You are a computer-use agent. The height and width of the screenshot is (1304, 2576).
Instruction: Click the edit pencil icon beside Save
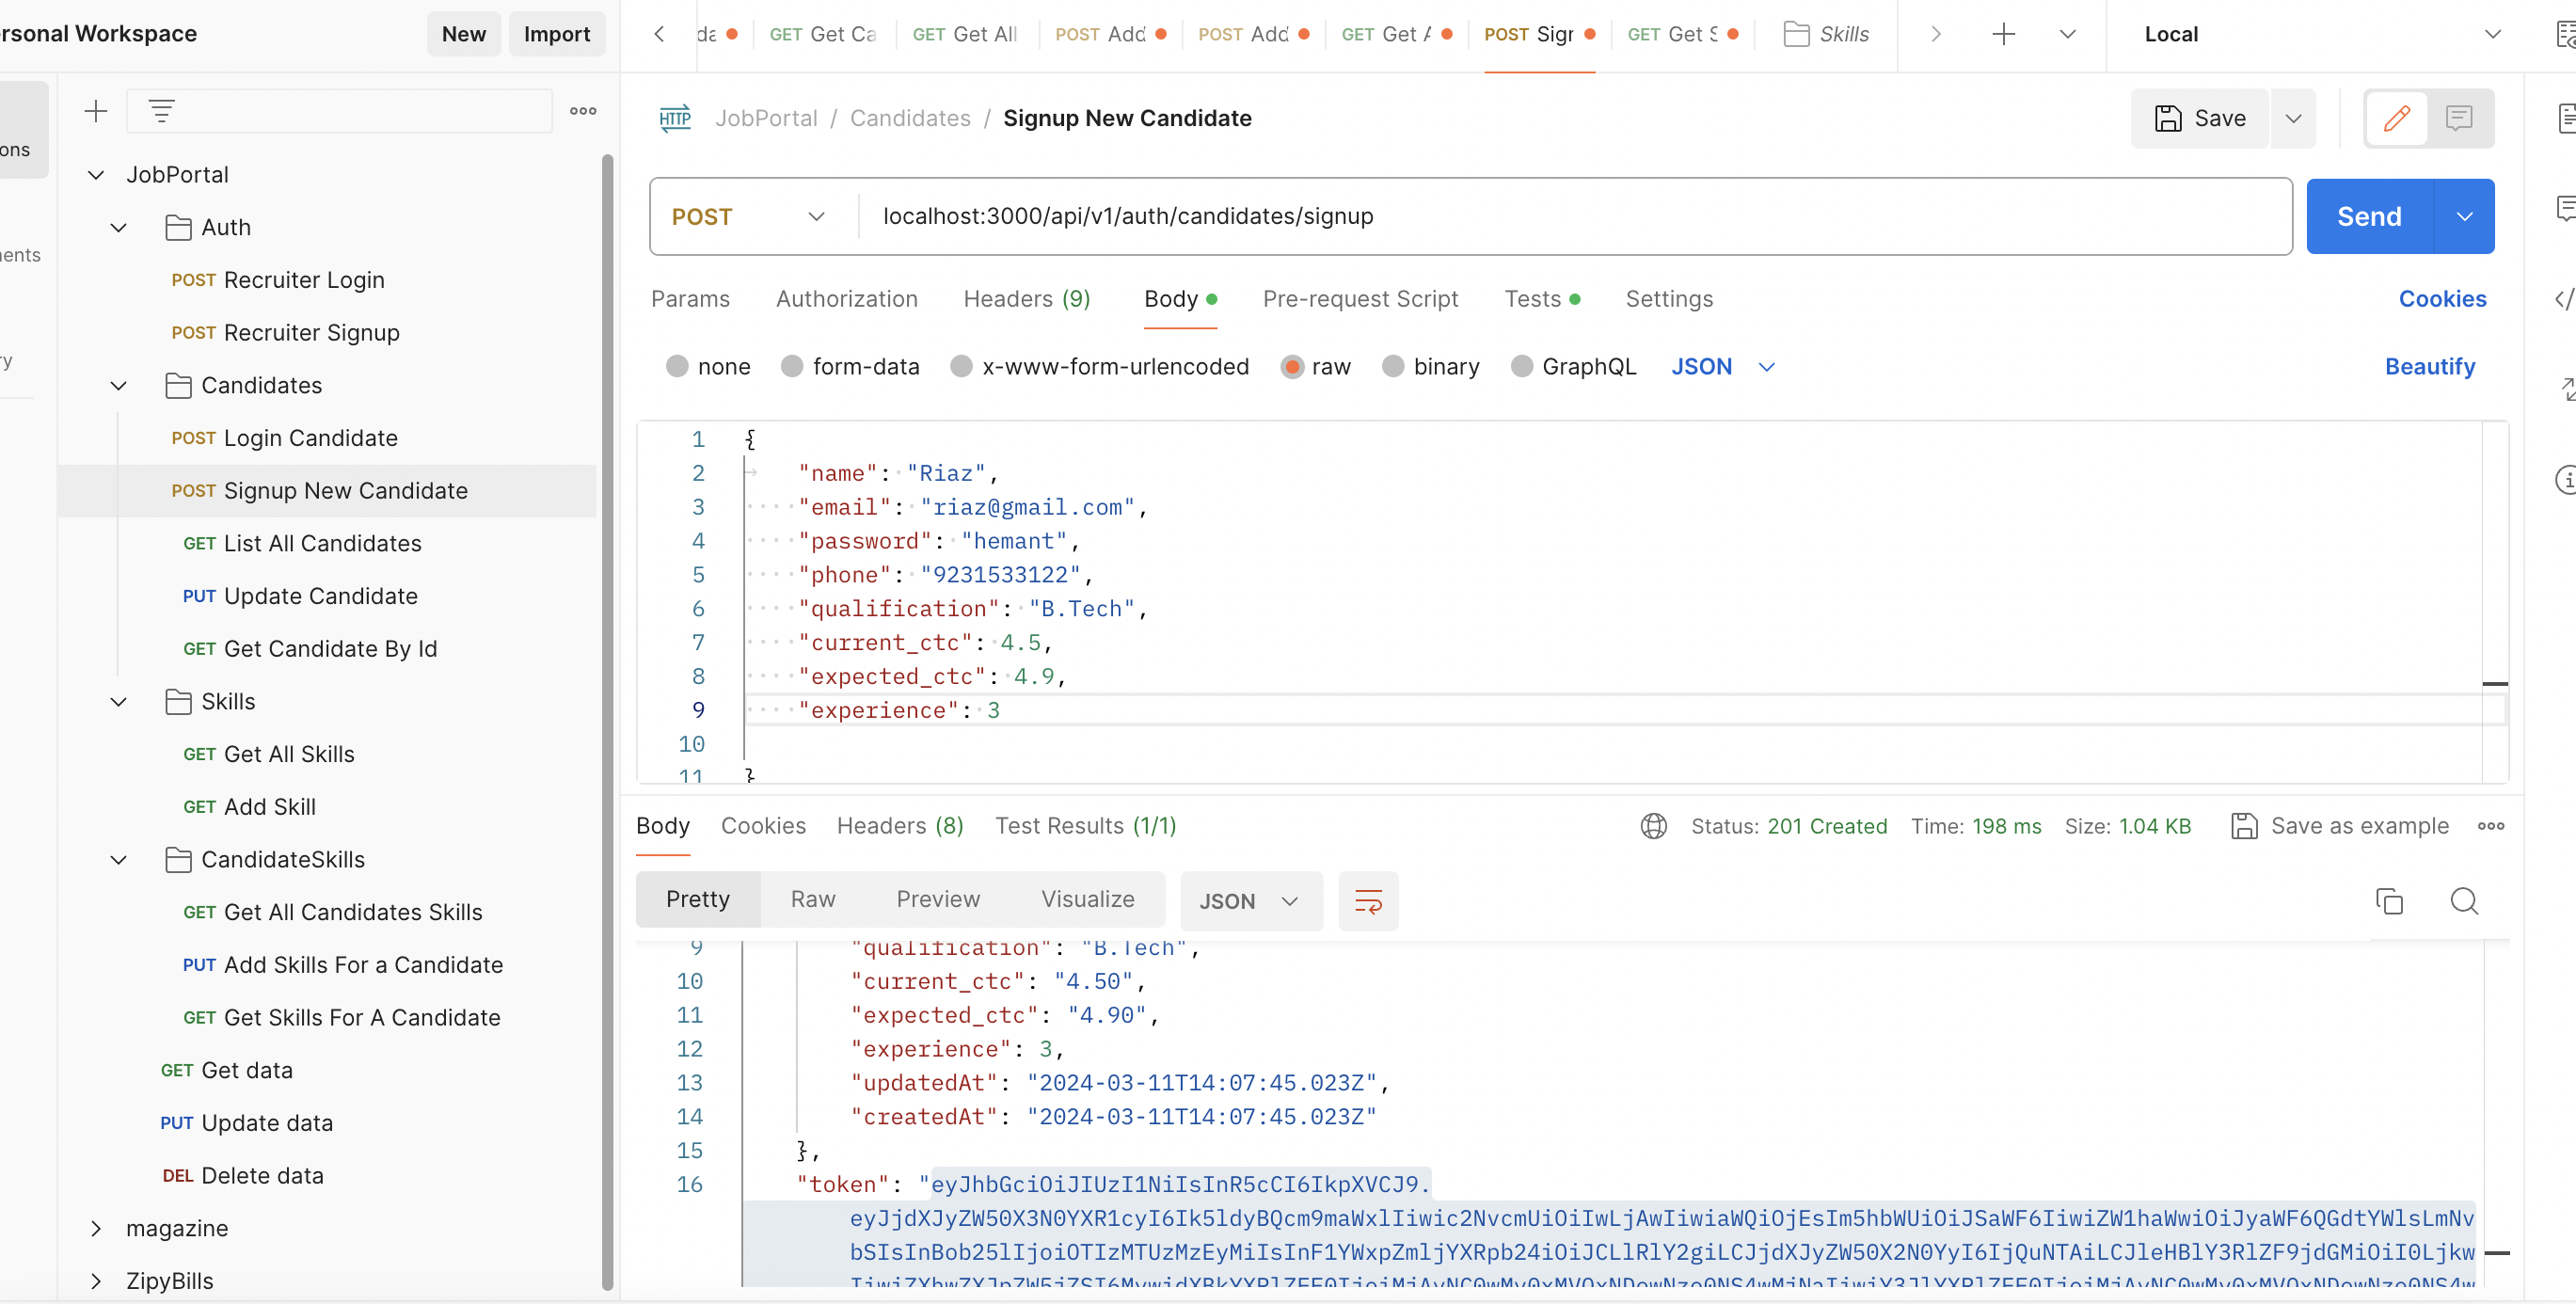pos(2396,118)
